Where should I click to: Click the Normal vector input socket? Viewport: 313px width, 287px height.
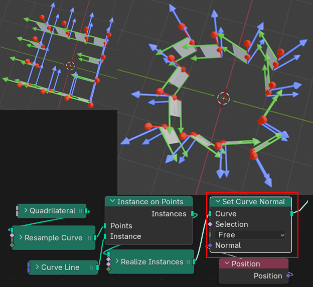210,245
